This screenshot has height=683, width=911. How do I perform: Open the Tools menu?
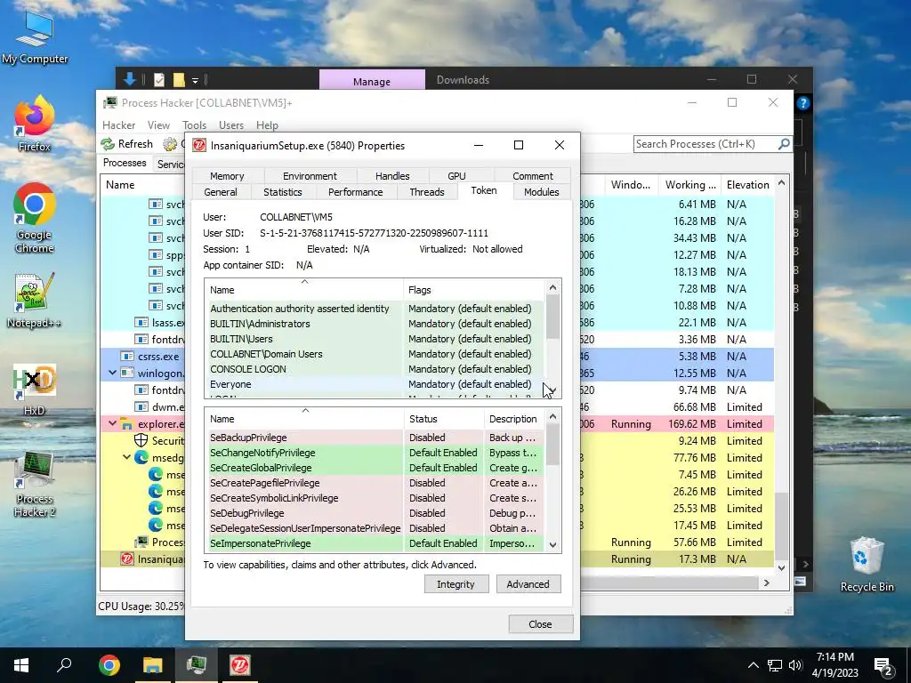point(194,125)
